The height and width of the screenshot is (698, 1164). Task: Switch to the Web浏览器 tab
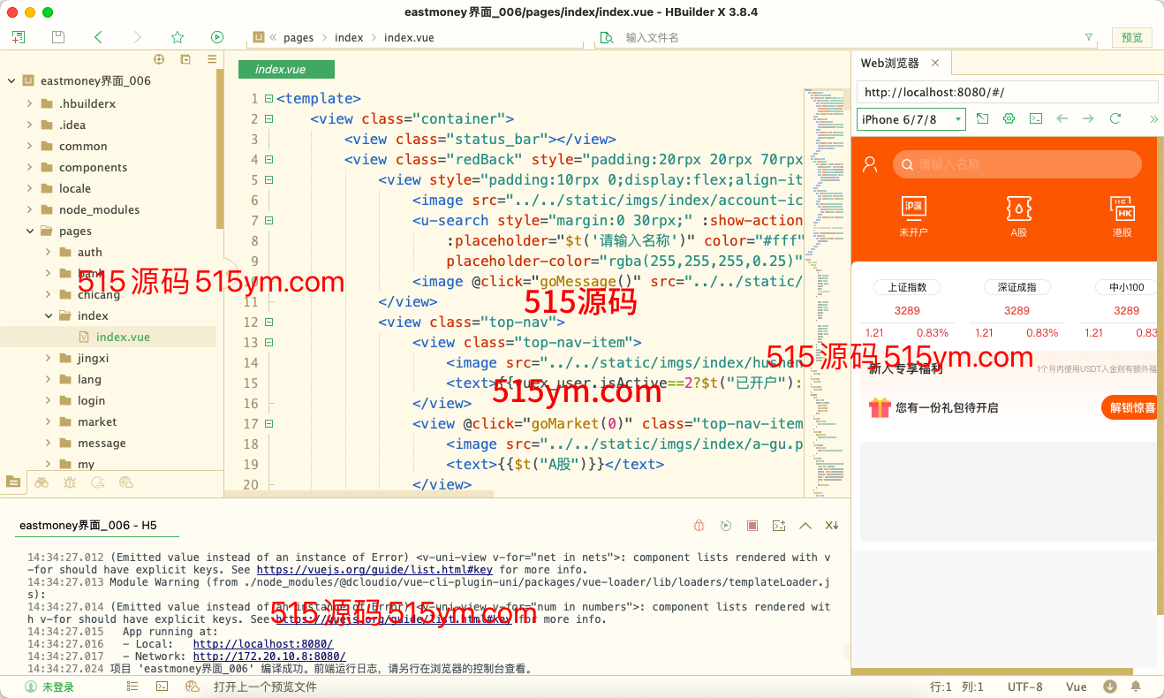890,63
